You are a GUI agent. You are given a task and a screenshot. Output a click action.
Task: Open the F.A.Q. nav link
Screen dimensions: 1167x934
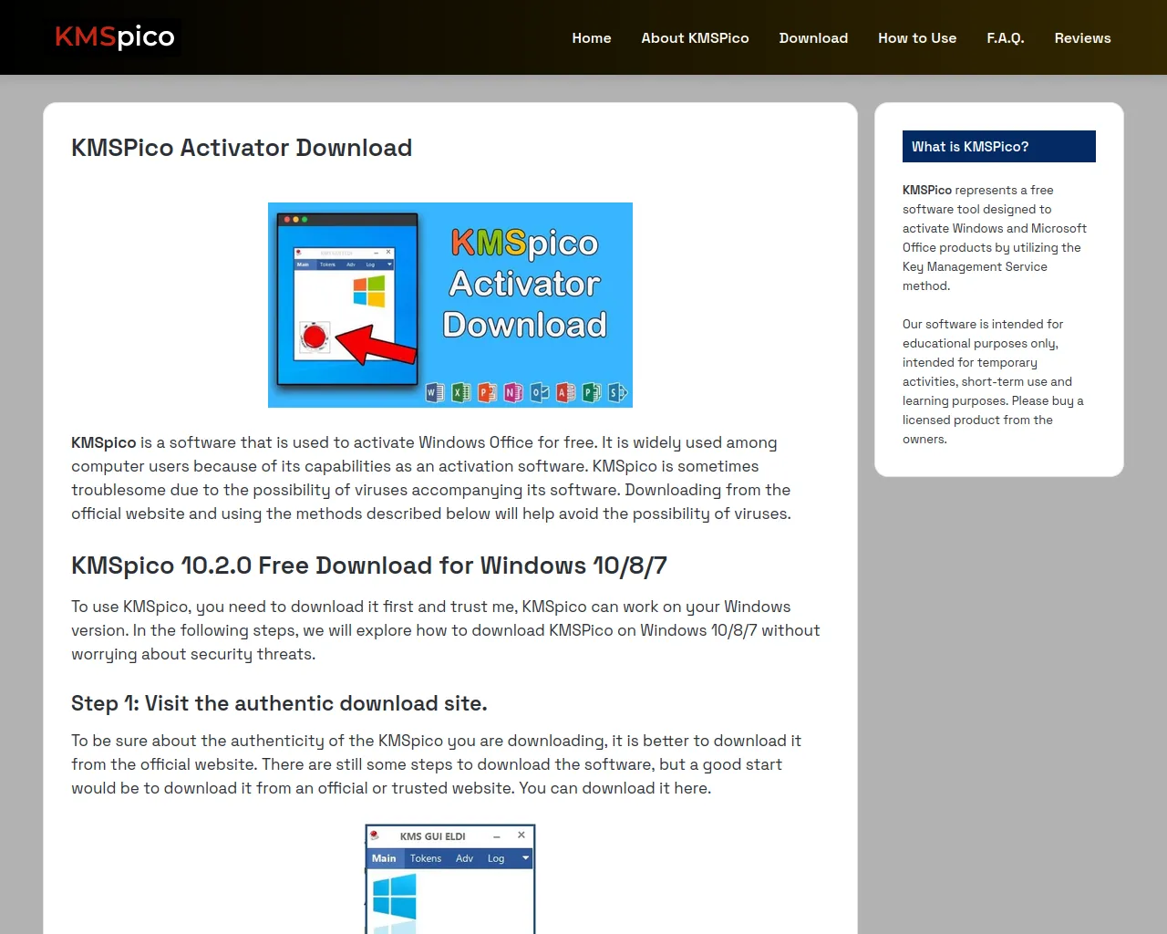1006,38
